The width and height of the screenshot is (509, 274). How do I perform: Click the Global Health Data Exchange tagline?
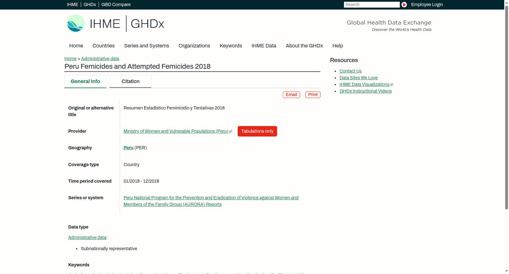(x=389, y=23)
